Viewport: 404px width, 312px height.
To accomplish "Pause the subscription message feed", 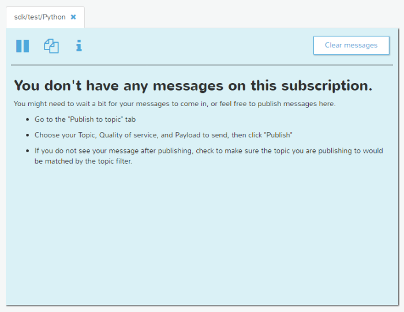I will pyautogui.click(x=23, y=46).
